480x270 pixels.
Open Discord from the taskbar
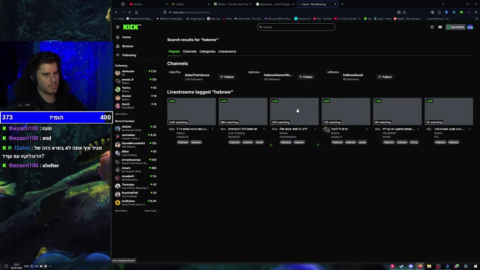[411, 266]
